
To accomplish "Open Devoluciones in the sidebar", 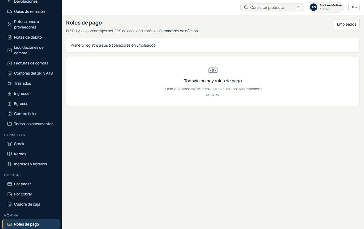I will [31, 2].
